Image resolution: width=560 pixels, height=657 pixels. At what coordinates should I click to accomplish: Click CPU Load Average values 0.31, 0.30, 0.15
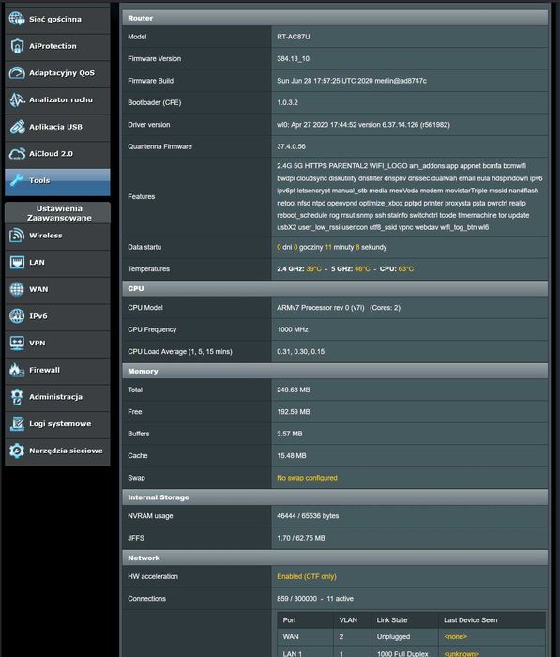[300, 352]
